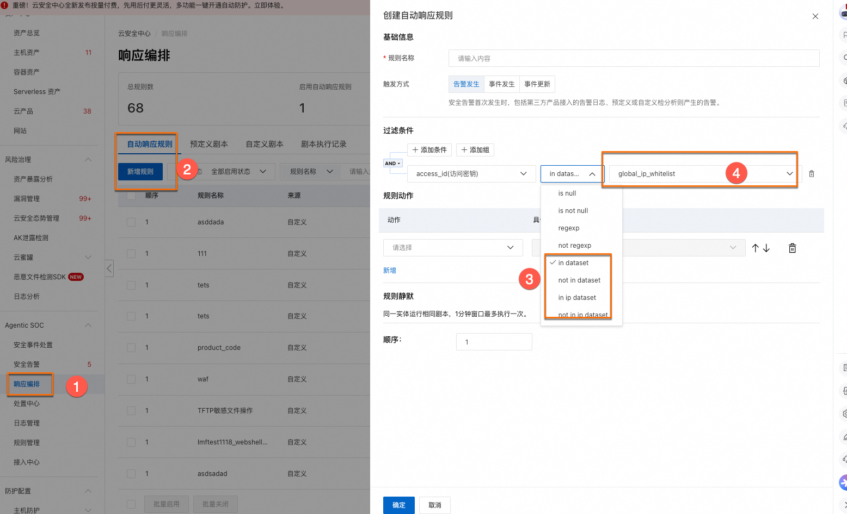The height and width of the screenshot is (514, 847).
Task: Focus the 规则名称 input field
Action: click(634, 58)
